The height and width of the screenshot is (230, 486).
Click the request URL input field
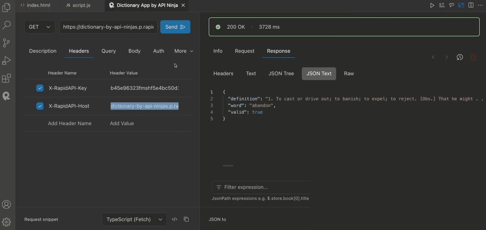[x=108, y=27]
